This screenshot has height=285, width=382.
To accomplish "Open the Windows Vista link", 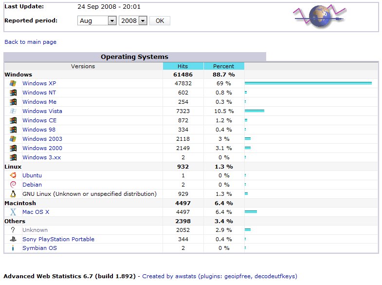I will (42, 111).
